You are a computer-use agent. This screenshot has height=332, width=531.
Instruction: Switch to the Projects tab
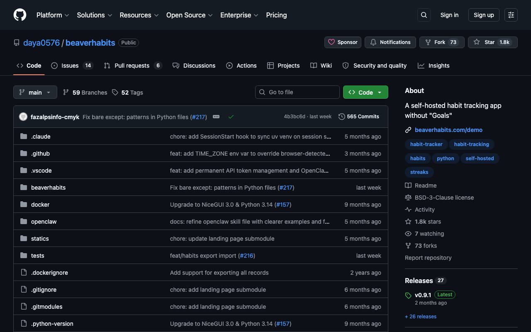click(x=283, y=66)
